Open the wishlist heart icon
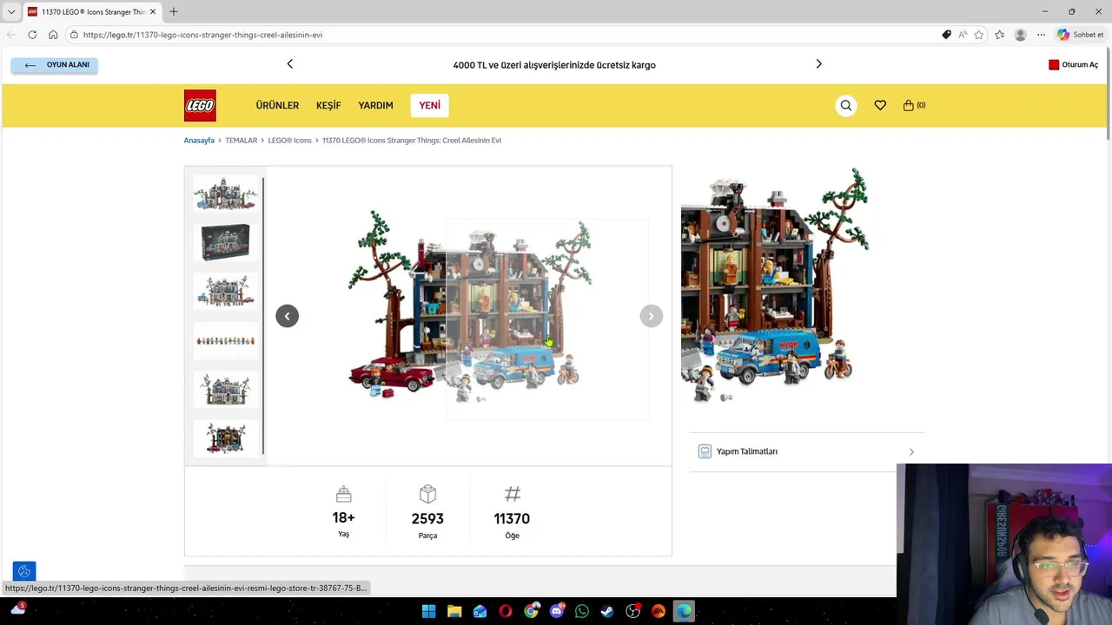 point(880,105)
